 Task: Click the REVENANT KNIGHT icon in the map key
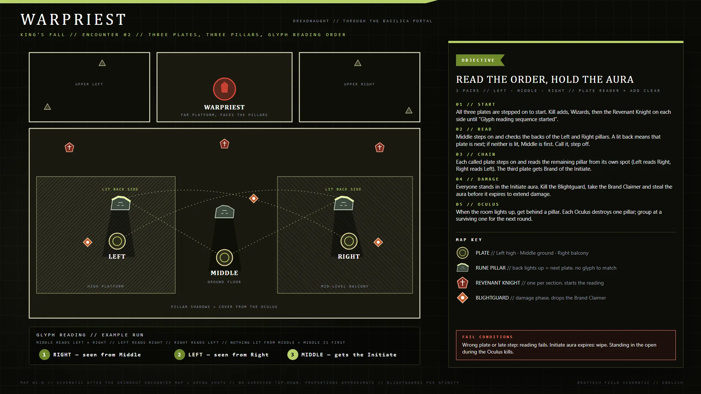(x=462, y=283)
